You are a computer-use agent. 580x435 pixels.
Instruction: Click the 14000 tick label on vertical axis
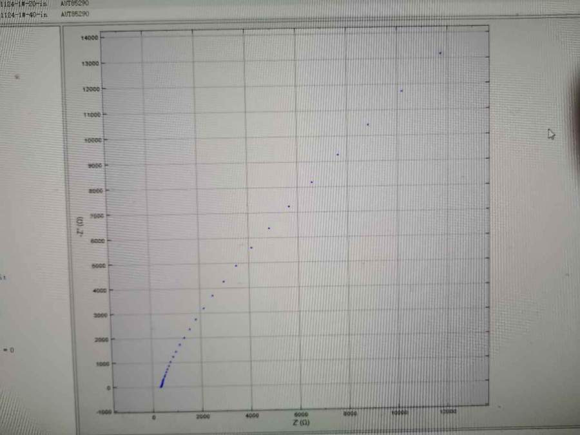click(90, 38)
